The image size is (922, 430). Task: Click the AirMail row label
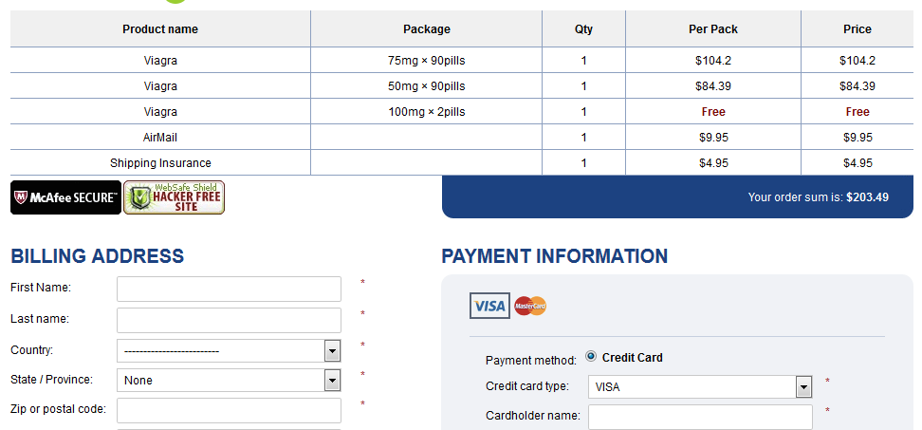pyautogui.click(x=160, y=137)
